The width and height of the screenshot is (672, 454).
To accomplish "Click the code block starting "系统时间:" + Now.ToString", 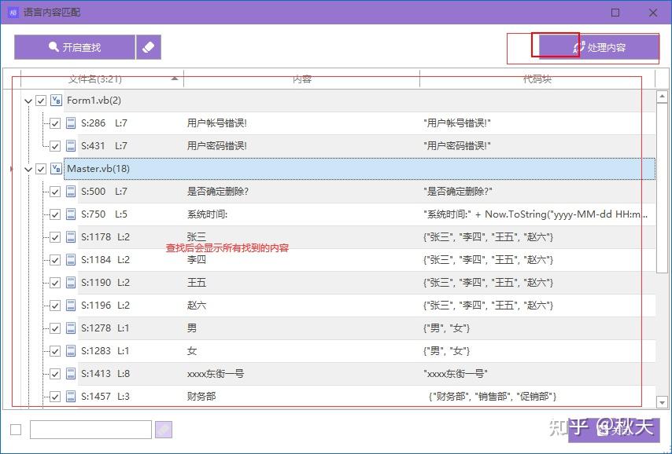I will tap(536, 214).
